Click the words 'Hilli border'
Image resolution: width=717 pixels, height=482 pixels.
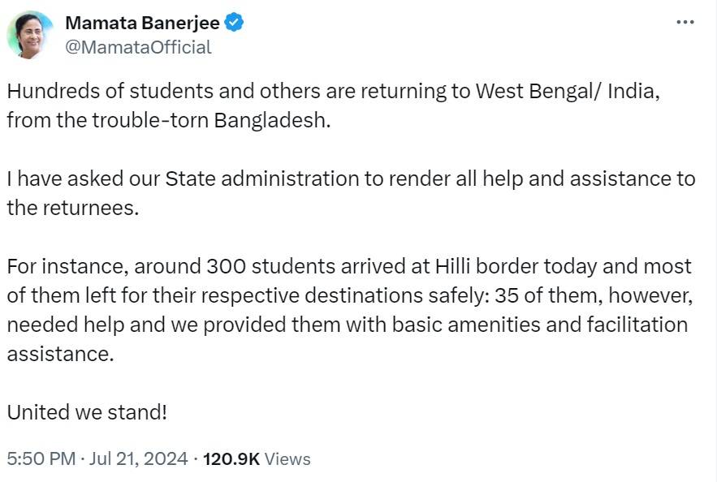(x=490, y=266)
